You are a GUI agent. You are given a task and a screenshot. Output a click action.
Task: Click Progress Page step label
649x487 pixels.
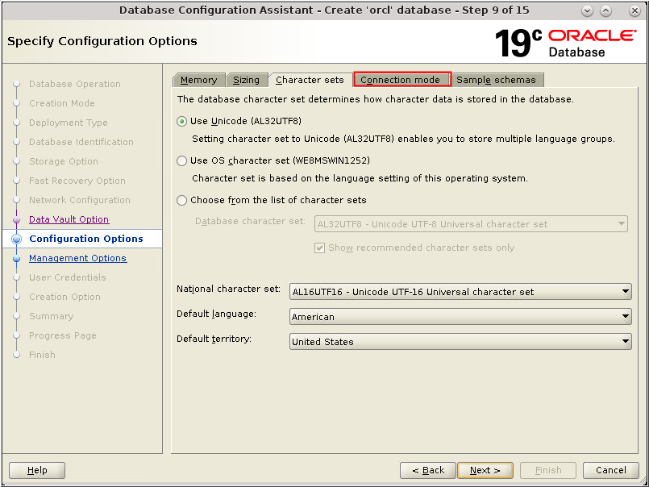click(63, 336)
